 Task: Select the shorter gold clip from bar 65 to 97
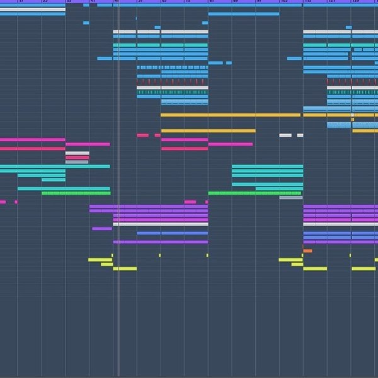tap(209, 131)
